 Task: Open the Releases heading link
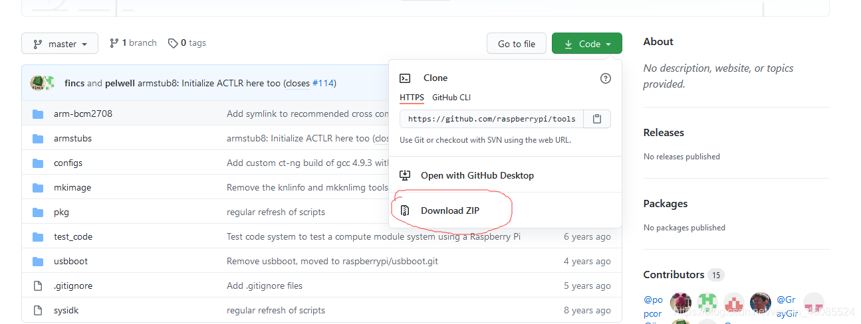click(665, 132)
